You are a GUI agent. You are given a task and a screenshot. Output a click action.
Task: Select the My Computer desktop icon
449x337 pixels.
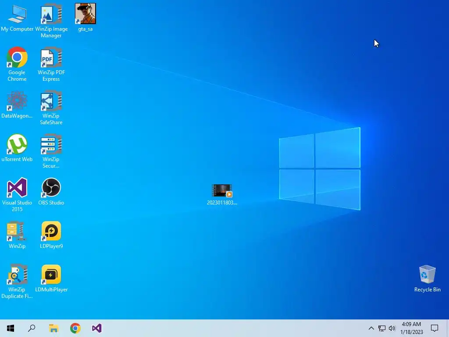[x=17, y=18]
